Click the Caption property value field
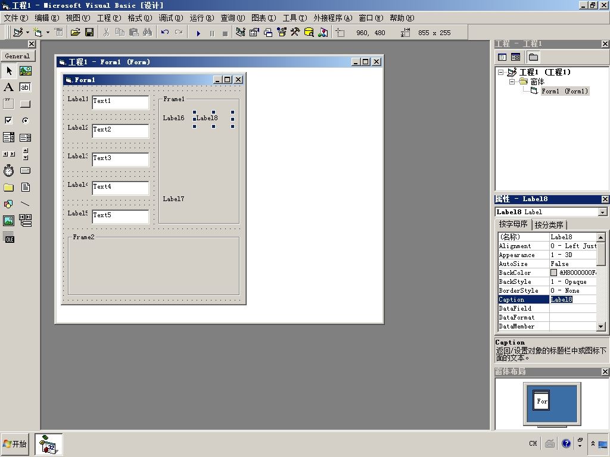 573,300
